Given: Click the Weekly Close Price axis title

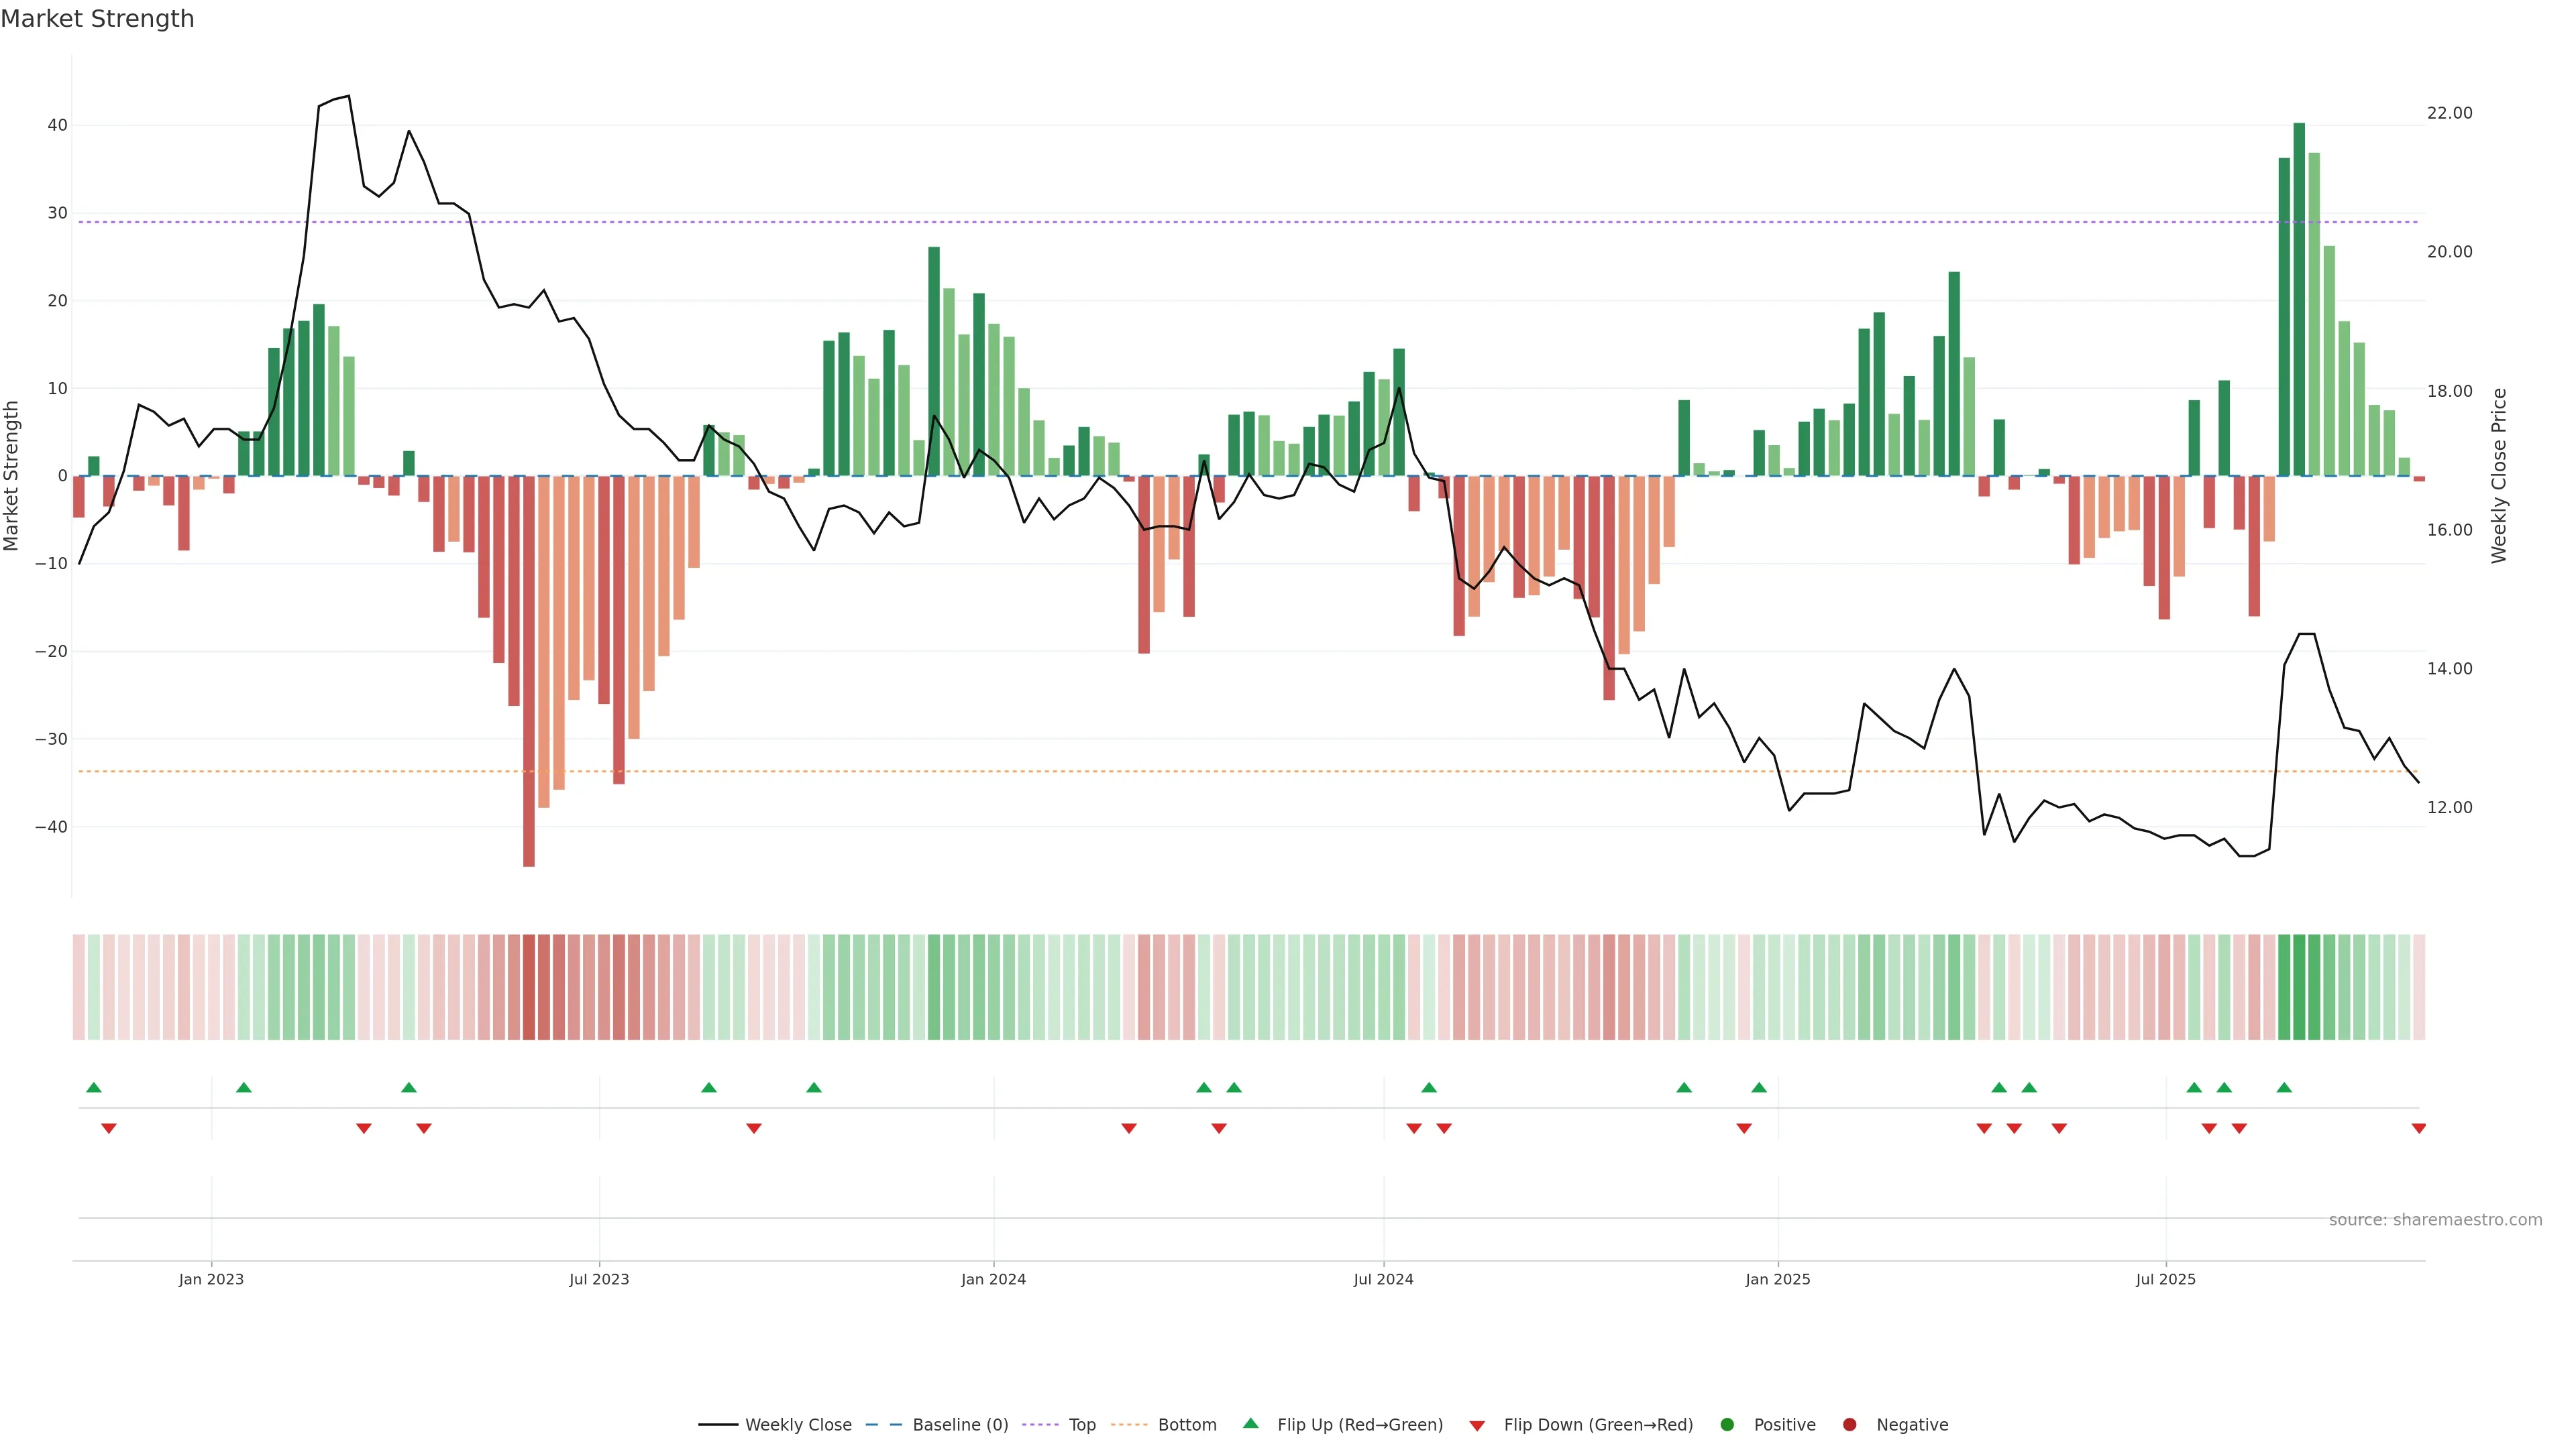Looking at the screenshot, I should pos(2499,476).
